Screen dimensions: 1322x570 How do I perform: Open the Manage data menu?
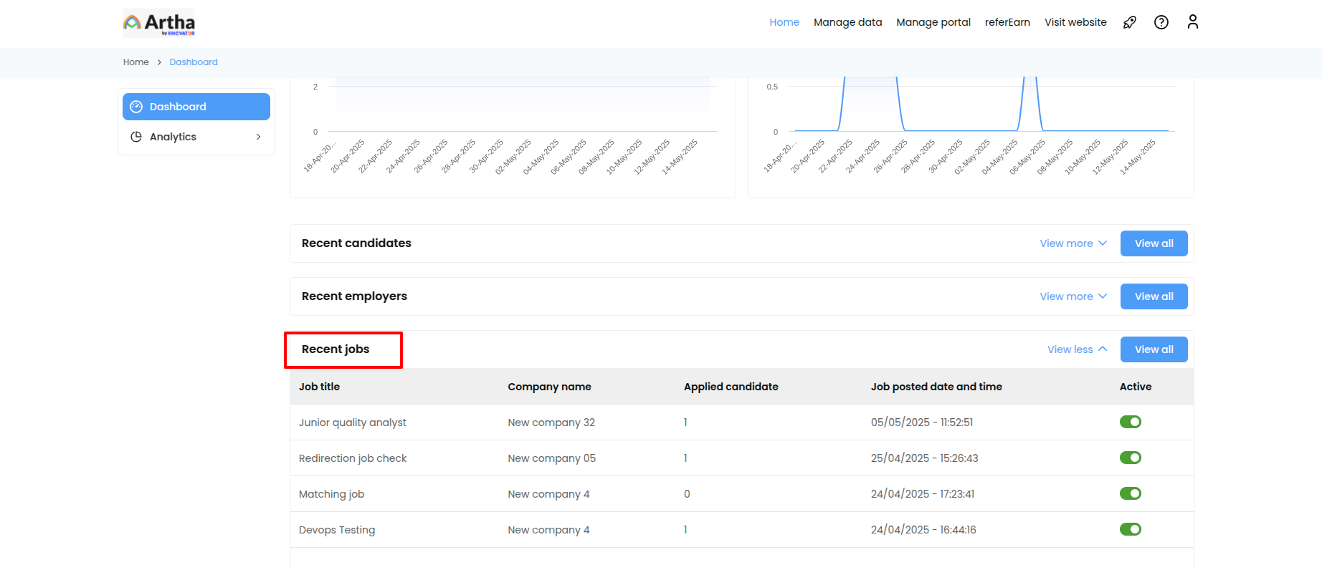coord(847,22)
